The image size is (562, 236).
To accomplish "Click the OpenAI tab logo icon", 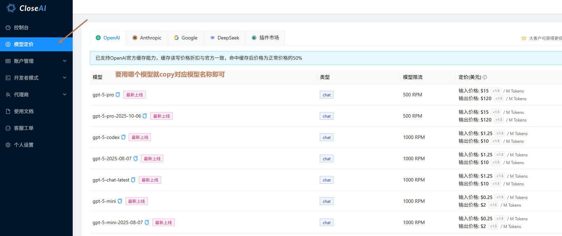I will [x=98, y=38].
